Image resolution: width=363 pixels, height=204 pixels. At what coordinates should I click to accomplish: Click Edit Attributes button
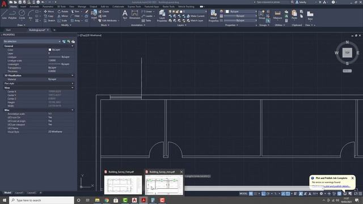tap(108, 20)
